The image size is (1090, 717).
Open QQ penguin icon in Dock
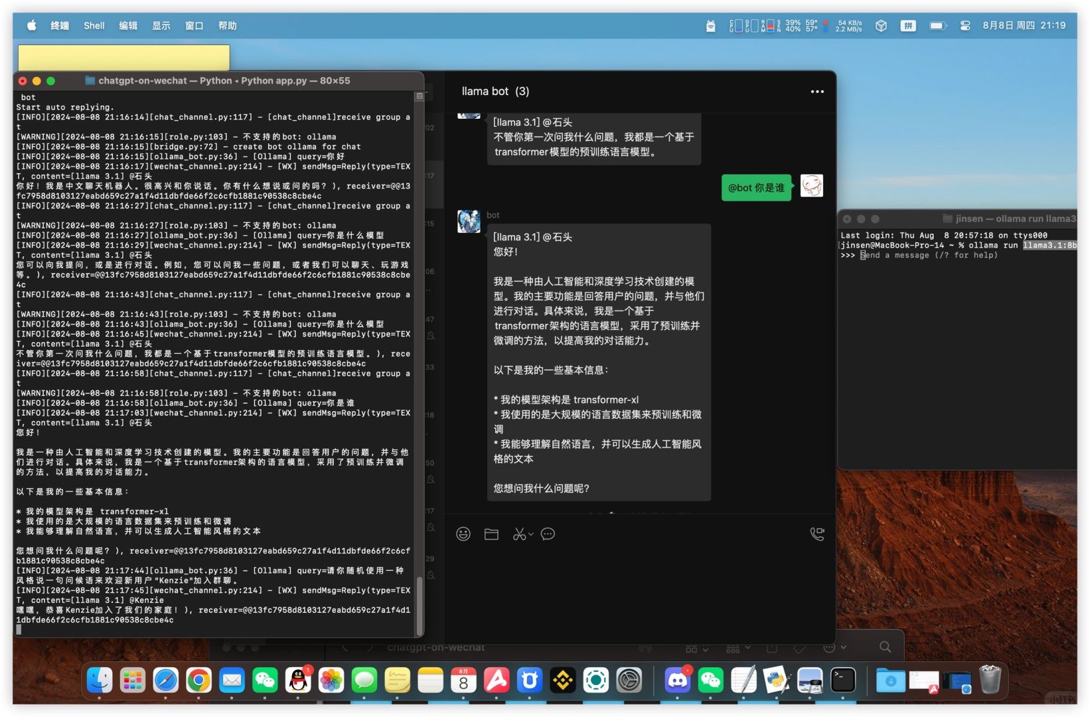tap(298, 680)
